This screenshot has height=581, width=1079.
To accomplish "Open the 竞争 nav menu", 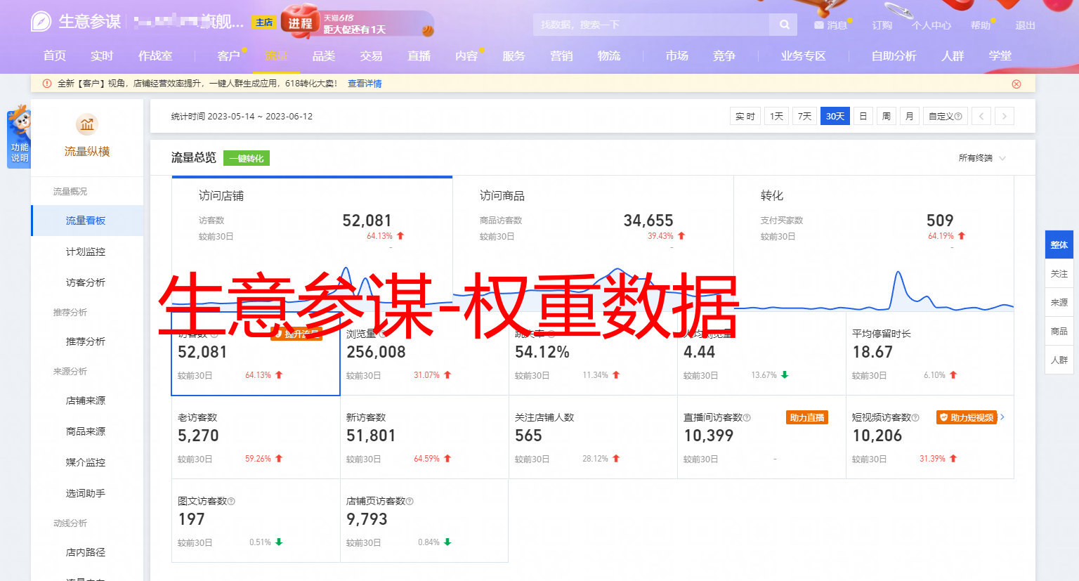I will coord(724,56).
